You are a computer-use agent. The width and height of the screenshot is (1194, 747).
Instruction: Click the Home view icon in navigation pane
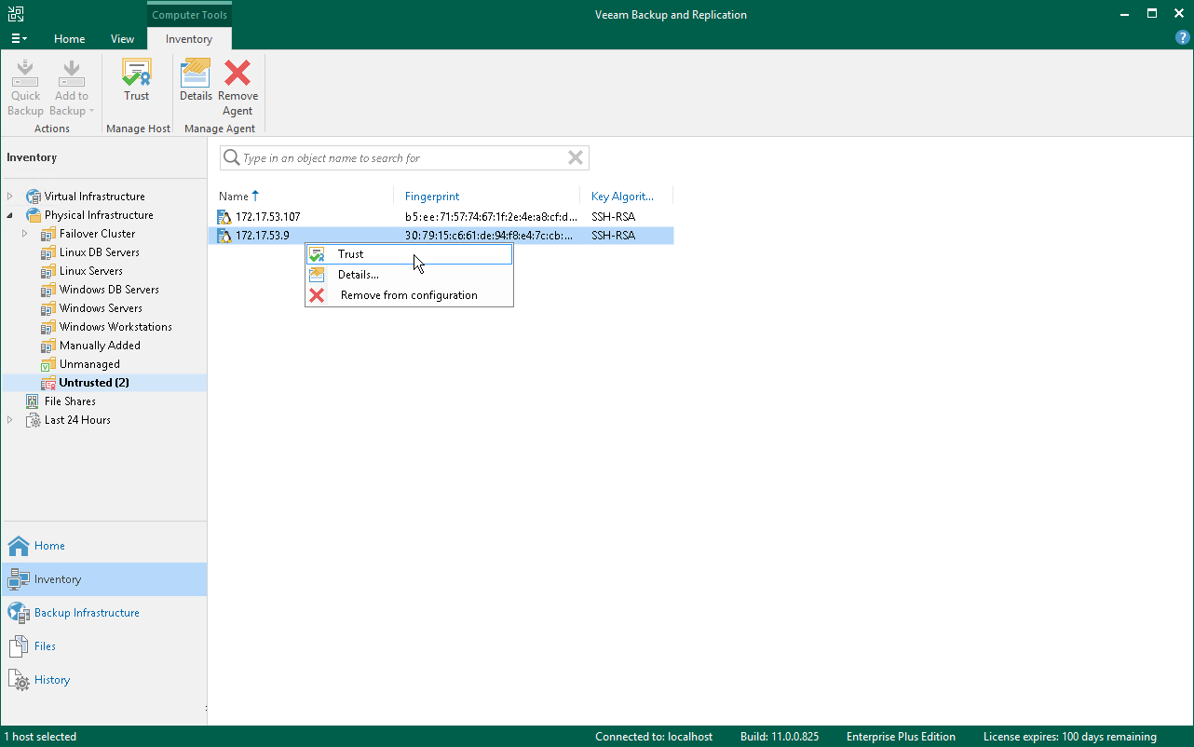[19, 546]
